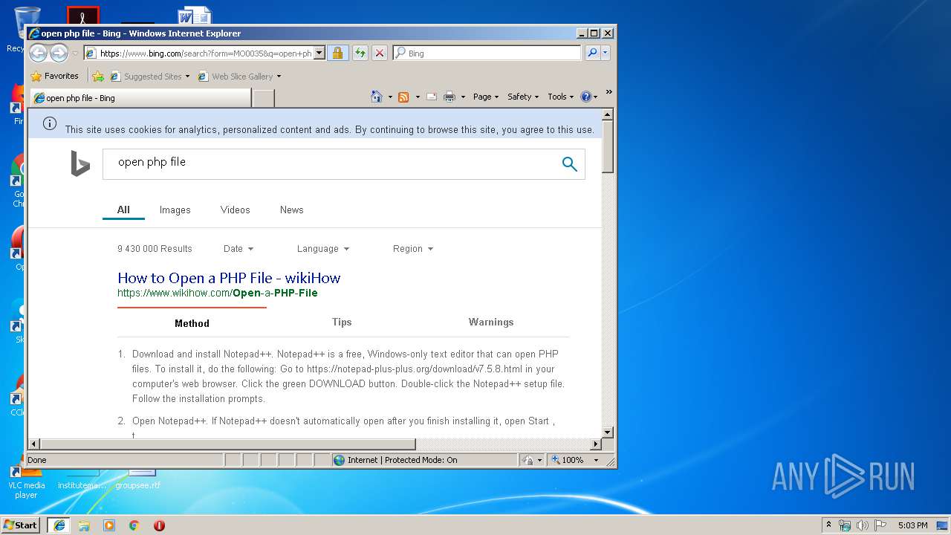The height and width of the screenshot is (535, 951).
Task: Open Chrome from the taskbar
Action: 134,525
